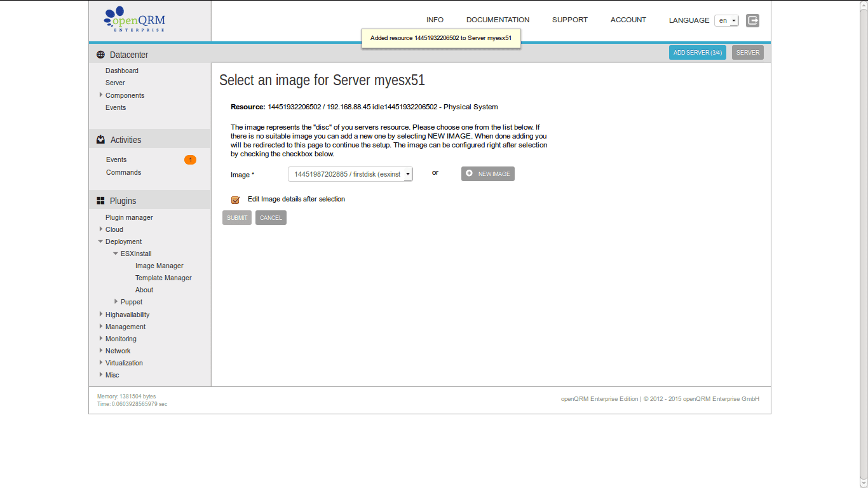Open the Image Manager link
The height and width of the screenshot is (488, 868).
click(159, 266)
